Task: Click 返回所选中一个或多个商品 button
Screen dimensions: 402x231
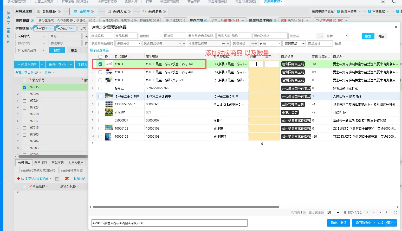Action: coord(374,223)
